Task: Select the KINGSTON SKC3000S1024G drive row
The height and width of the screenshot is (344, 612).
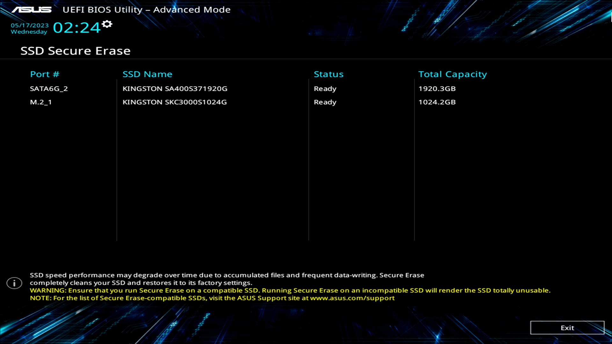Action: pyautogui.click(x=175, y=102)
